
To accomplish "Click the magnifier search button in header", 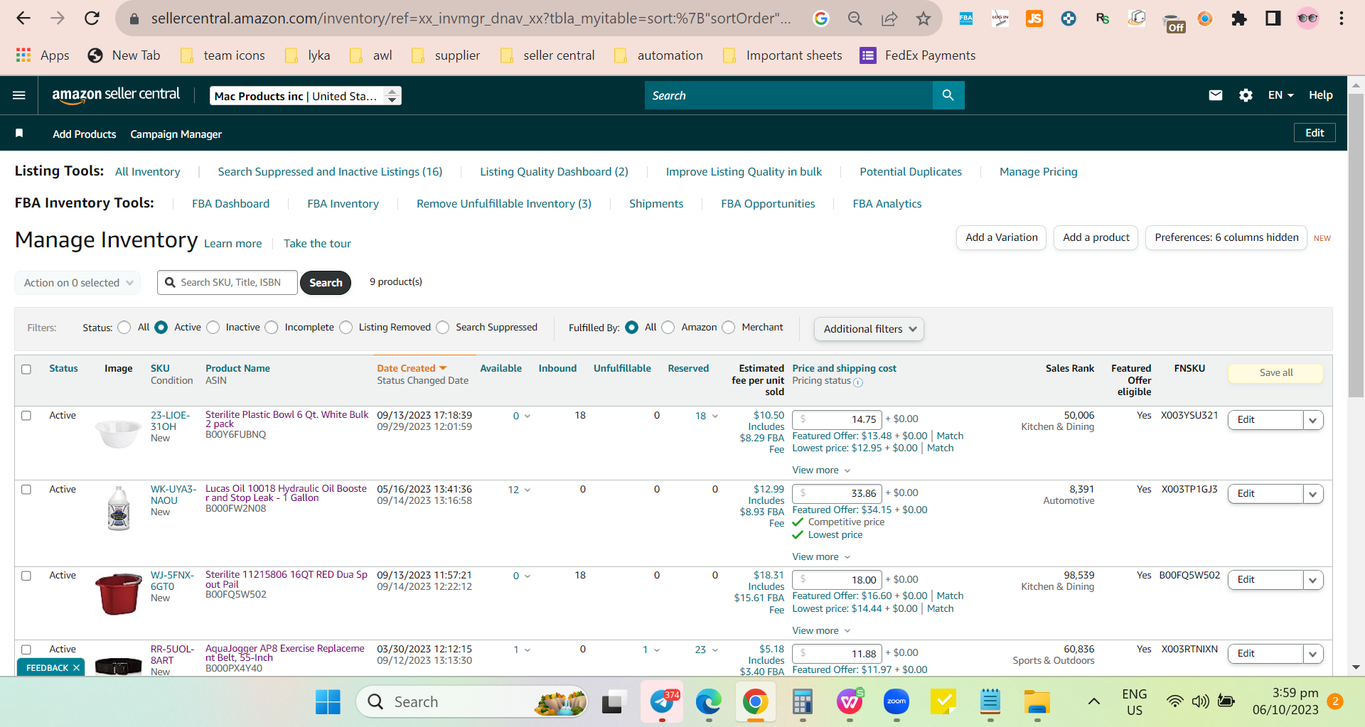I will (948, 95).
